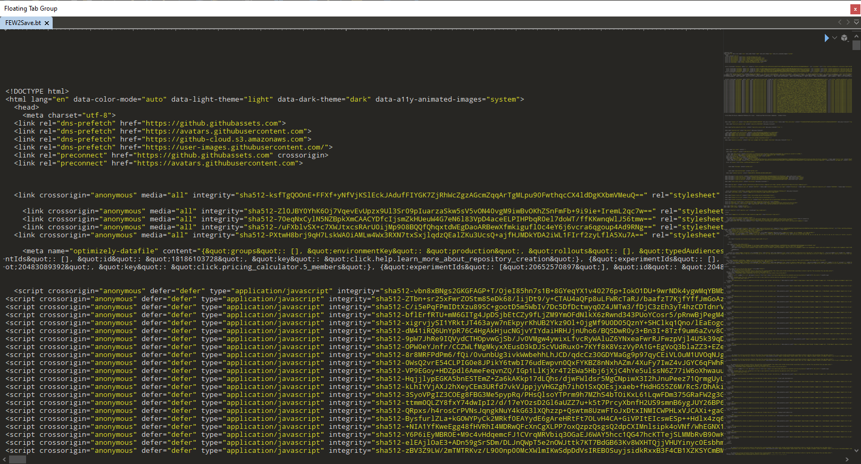Click the script line with sha512-bflErfRTU

[x=364, y=315]
